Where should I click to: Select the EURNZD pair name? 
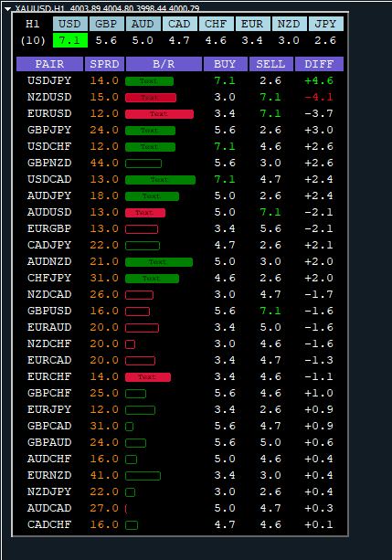click(x=49, y=475)
